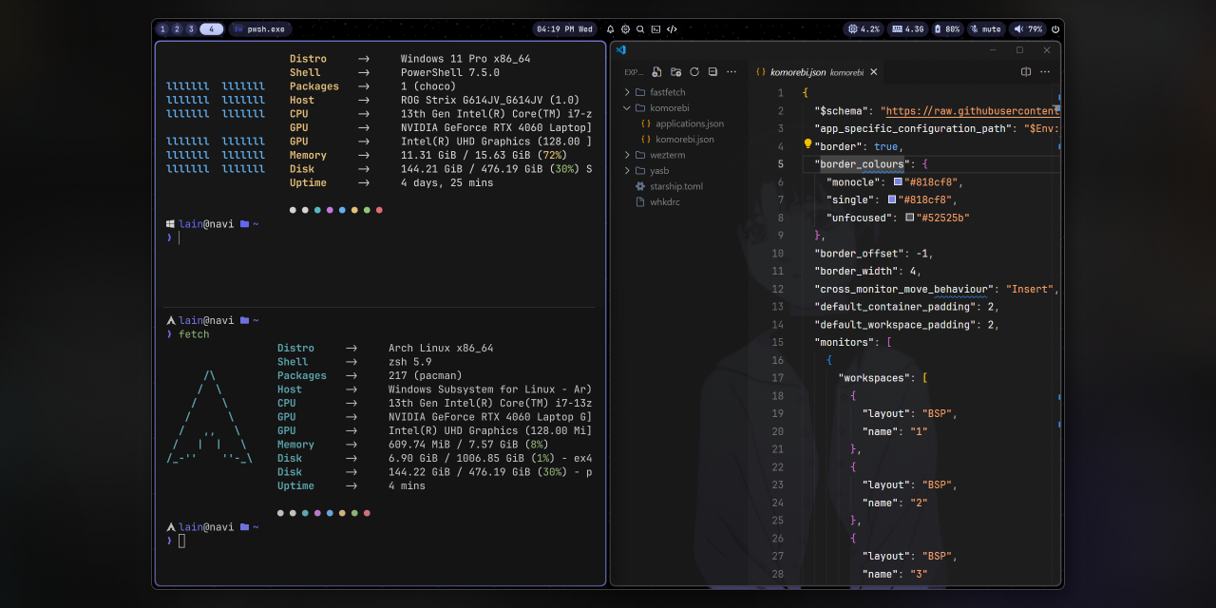The width and height of the screenshot is (1216, 608).
Task: Click the "monitors" key on line 15
Action: [x=844, y=342]
